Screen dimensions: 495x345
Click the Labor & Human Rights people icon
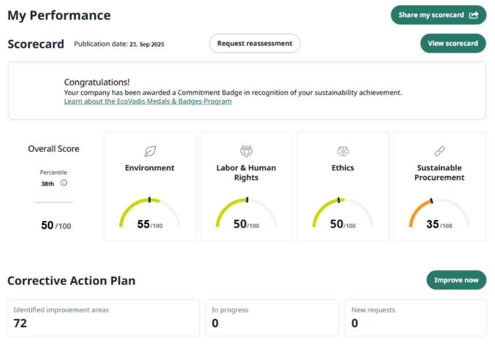pyautogui.click(x=246, y=151)
